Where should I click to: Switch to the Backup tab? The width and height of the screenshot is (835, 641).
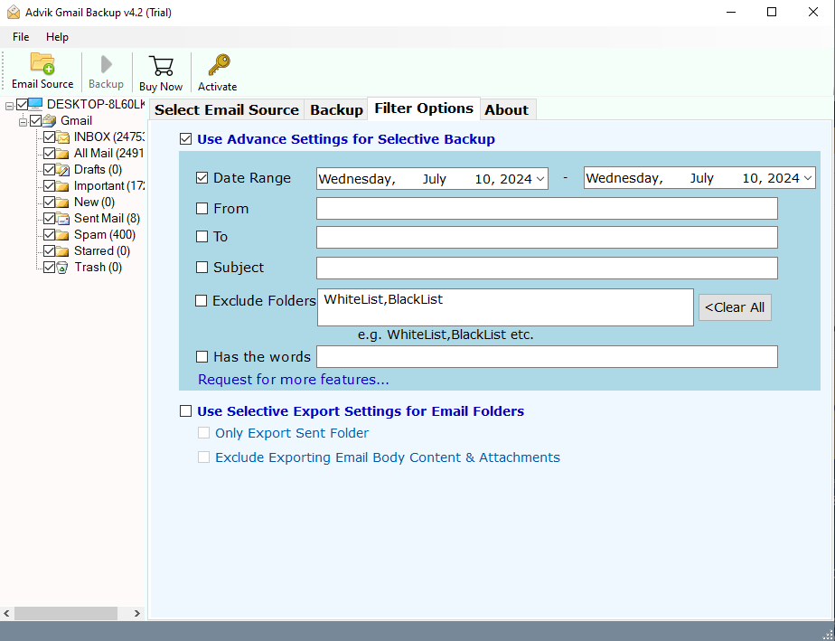pos(336,109)
